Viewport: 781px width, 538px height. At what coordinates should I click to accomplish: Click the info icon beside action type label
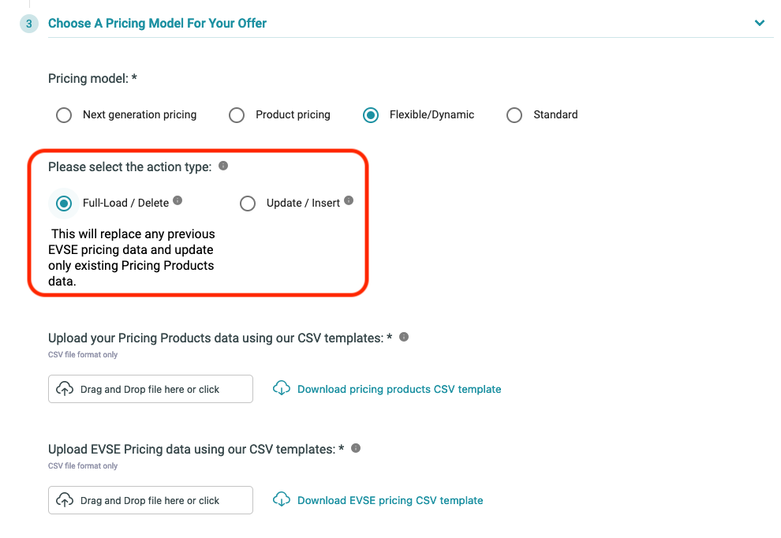pyautogui.click(x=223, y=166)
